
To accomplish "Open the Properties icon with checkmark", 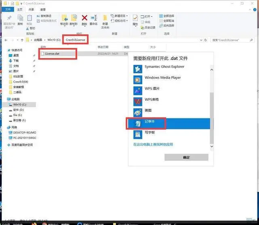I will click(x=135, y=18).
